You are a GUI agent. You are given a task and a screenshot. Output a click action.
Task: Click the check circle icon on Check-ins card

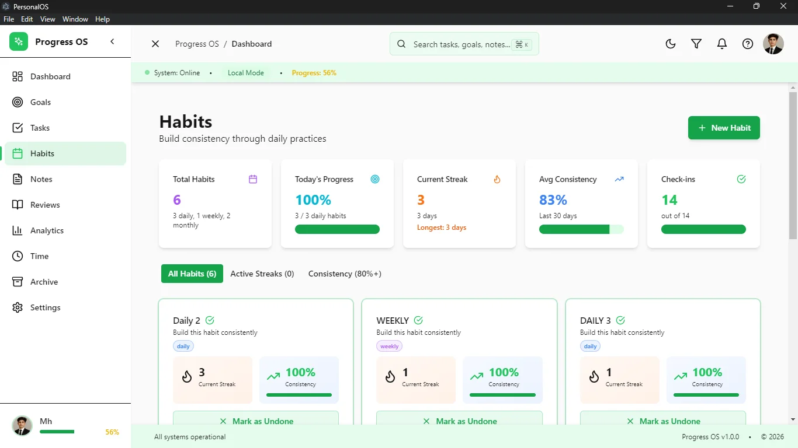[741, 179]
